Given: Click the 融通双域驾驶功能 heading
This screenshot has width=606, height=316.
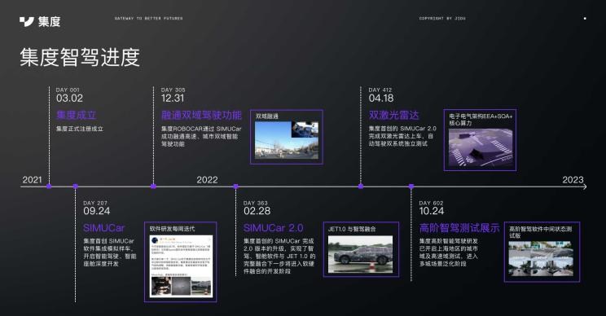Looking at the screenshot, I should [x=201, y=115].
